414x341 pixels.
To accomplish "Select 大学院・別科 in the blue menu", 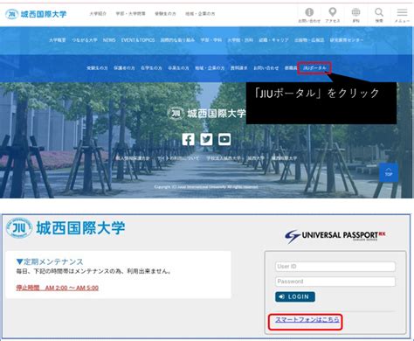I will [x=240, y=40].
